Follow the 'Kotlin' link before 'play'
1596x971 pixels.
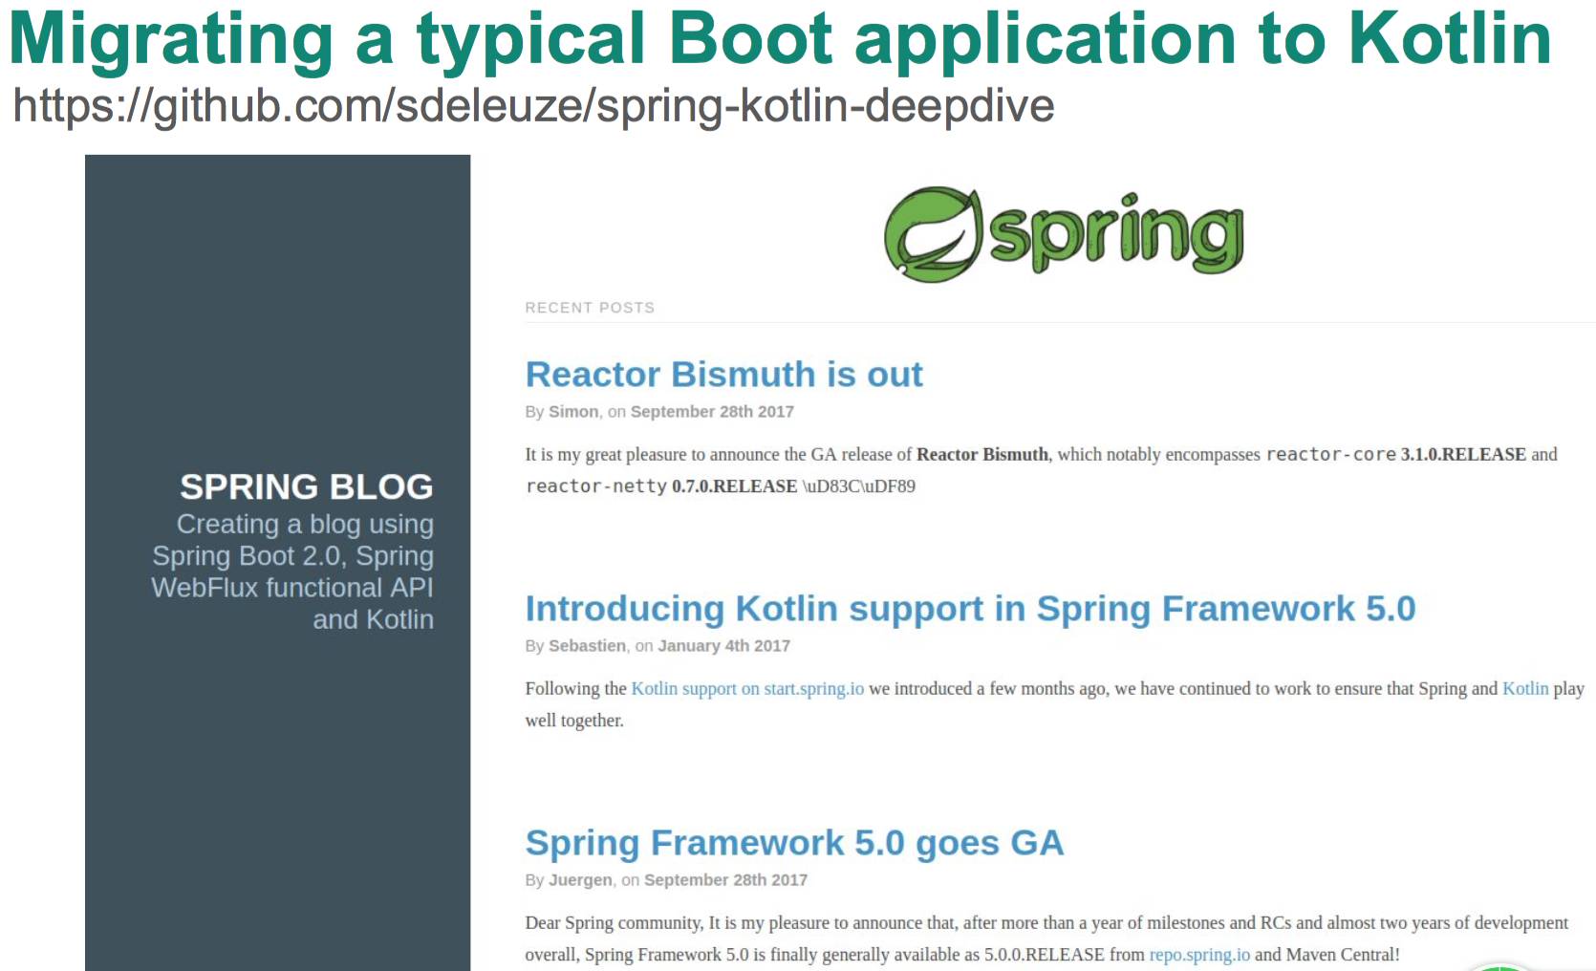tap(1525, 688)
